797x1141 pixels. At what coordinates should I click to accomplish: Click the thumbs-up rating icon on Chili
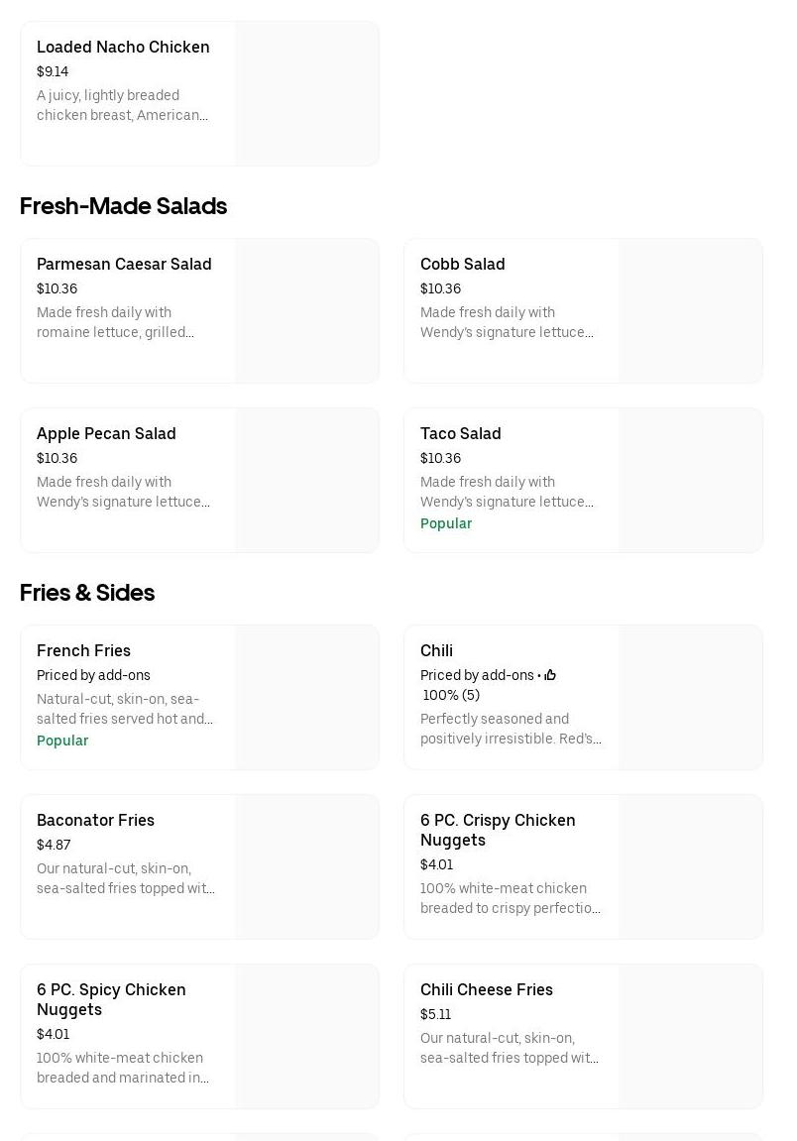point(550,675)
